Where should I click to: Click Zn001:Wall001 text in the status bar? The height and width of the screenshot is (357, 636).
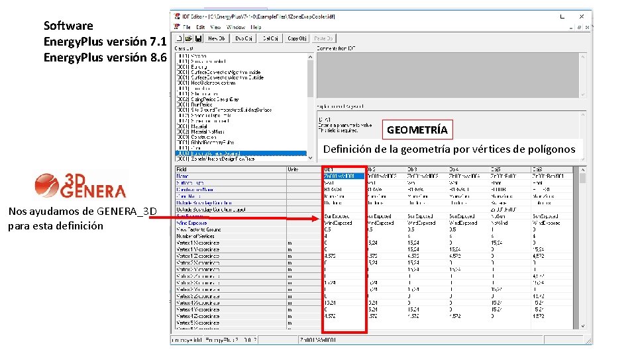point(318,340)
